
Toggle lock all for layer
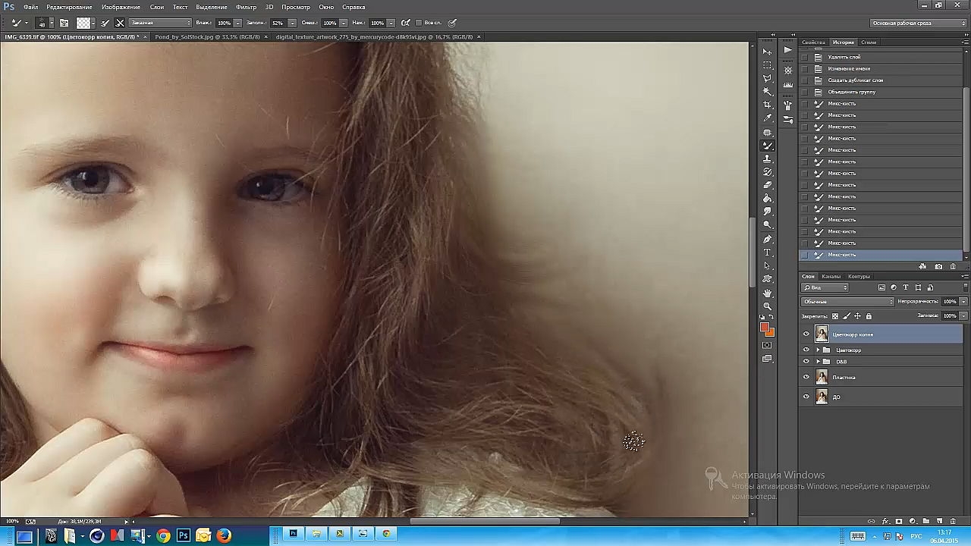(x=869, y=316)
